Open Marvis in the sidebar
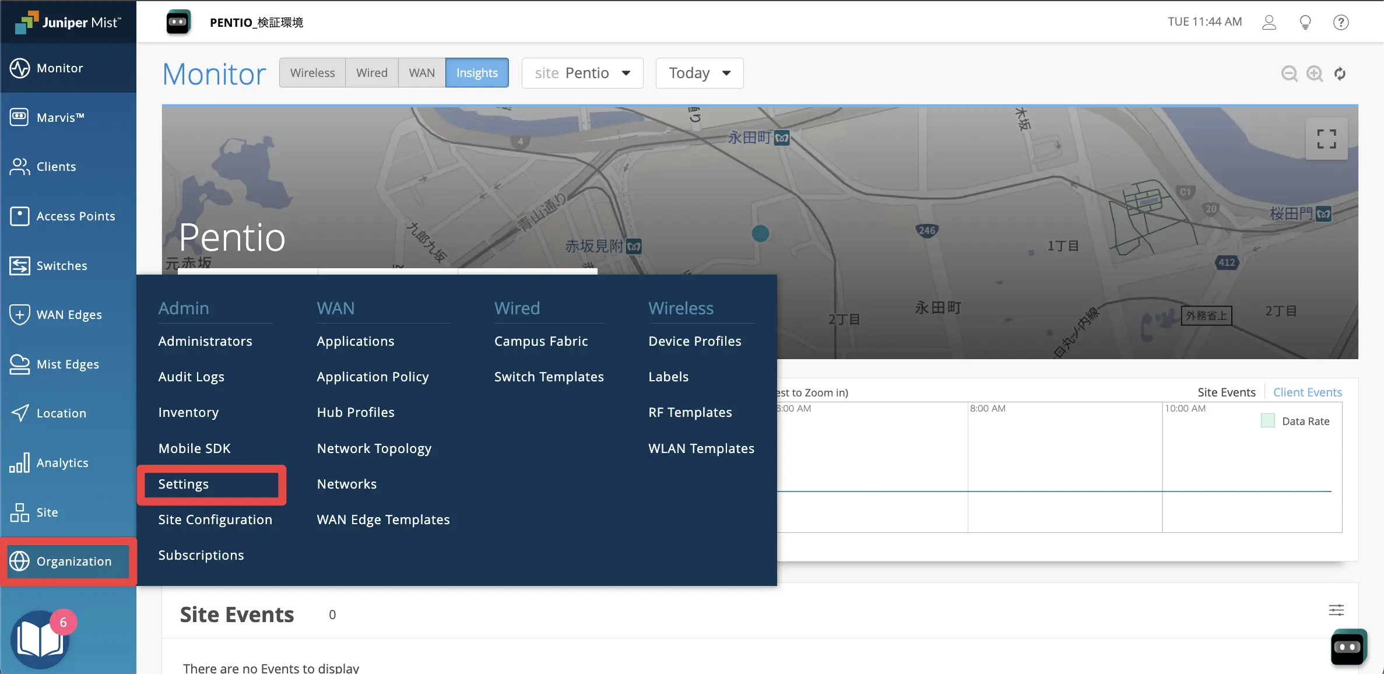Image resolution: width=1384 pixels, height=674 pixels. coord(68,117)
